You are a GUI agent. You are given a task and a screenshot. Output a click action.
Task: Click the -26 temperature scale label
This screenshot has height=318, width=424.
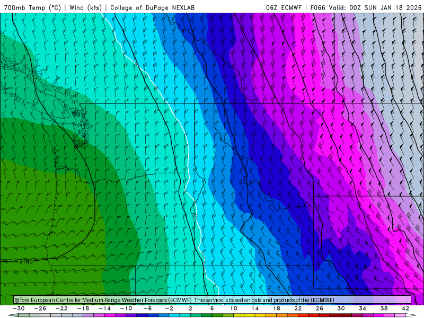(x=40, y=308)
